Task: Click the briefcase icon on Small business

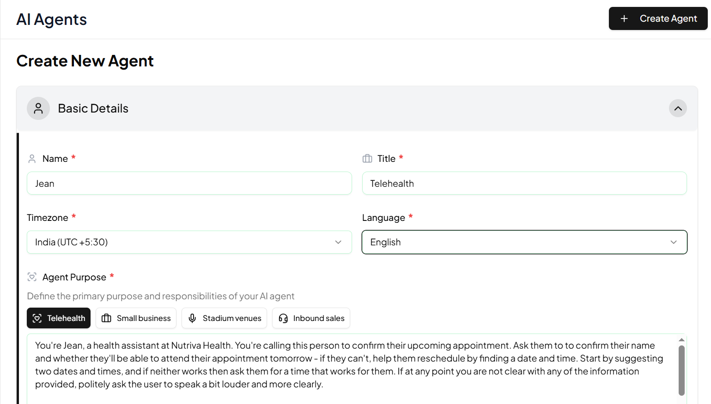Action: pyautogui.click(x=106, y=318)
